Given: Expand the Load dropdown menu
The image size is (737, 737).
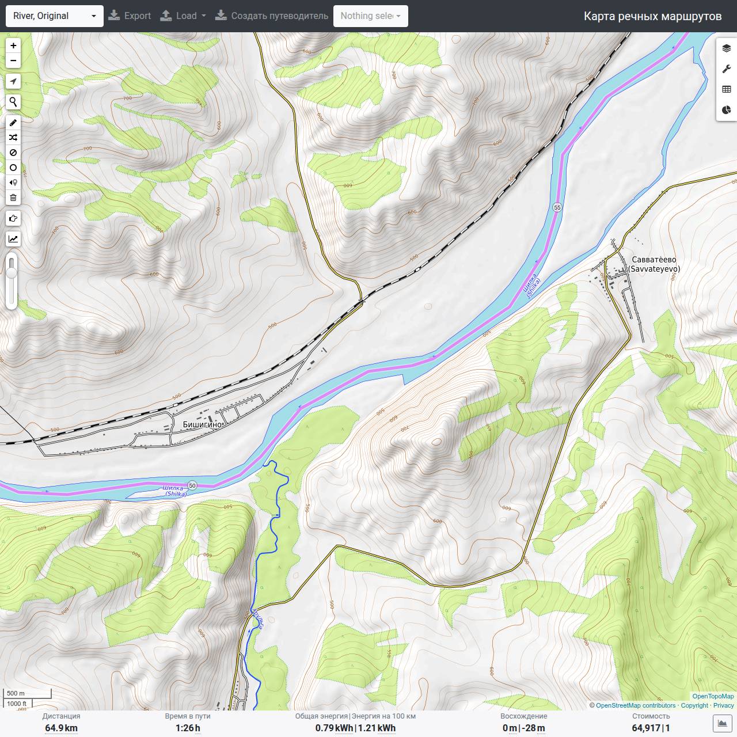Looking at the screenshot, I should click(183, 16).
